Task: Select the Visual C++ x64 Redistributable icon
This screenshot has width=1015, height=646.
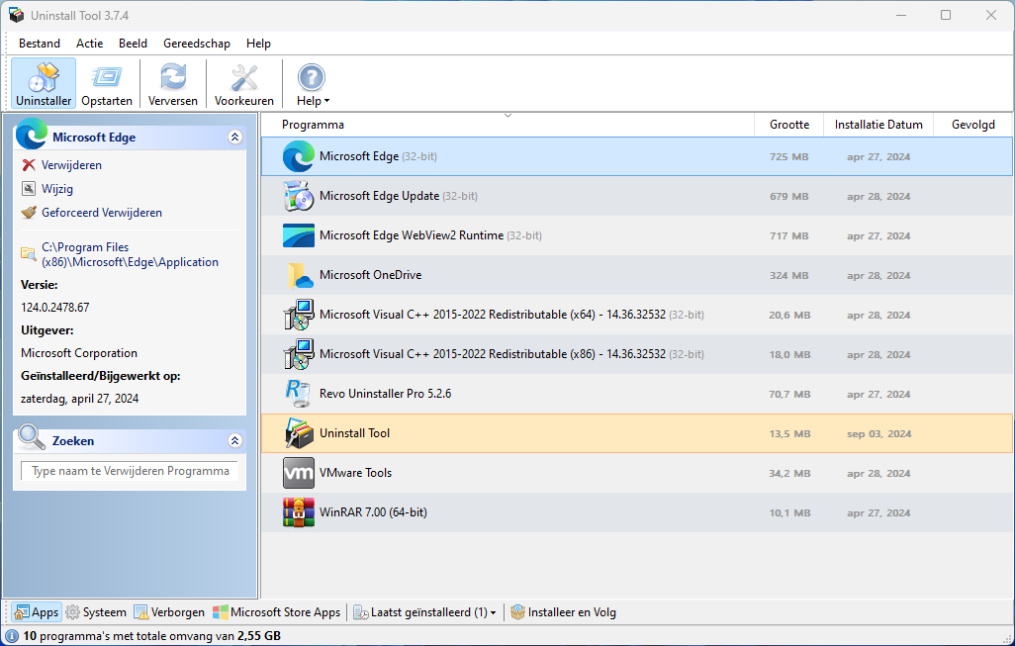Action: point(299,315)
